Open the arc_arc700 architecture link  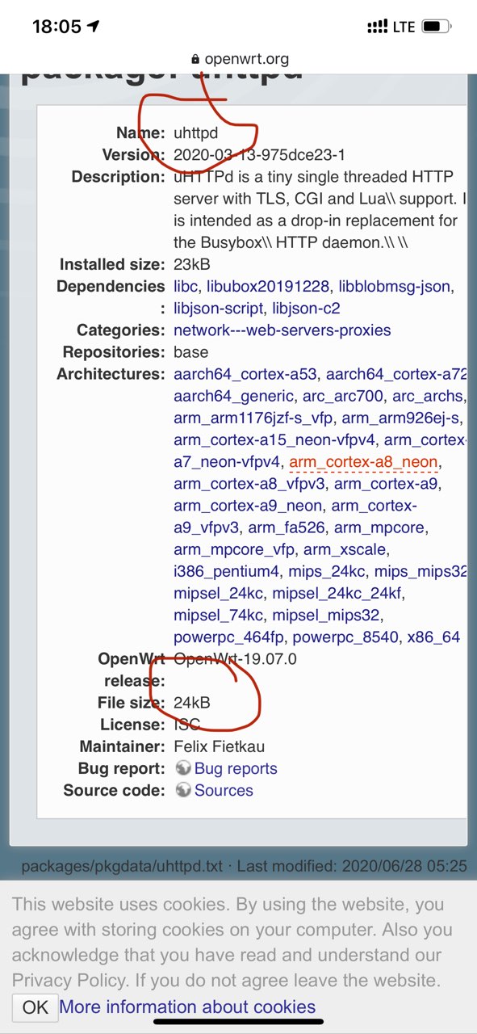coord(343,397)
